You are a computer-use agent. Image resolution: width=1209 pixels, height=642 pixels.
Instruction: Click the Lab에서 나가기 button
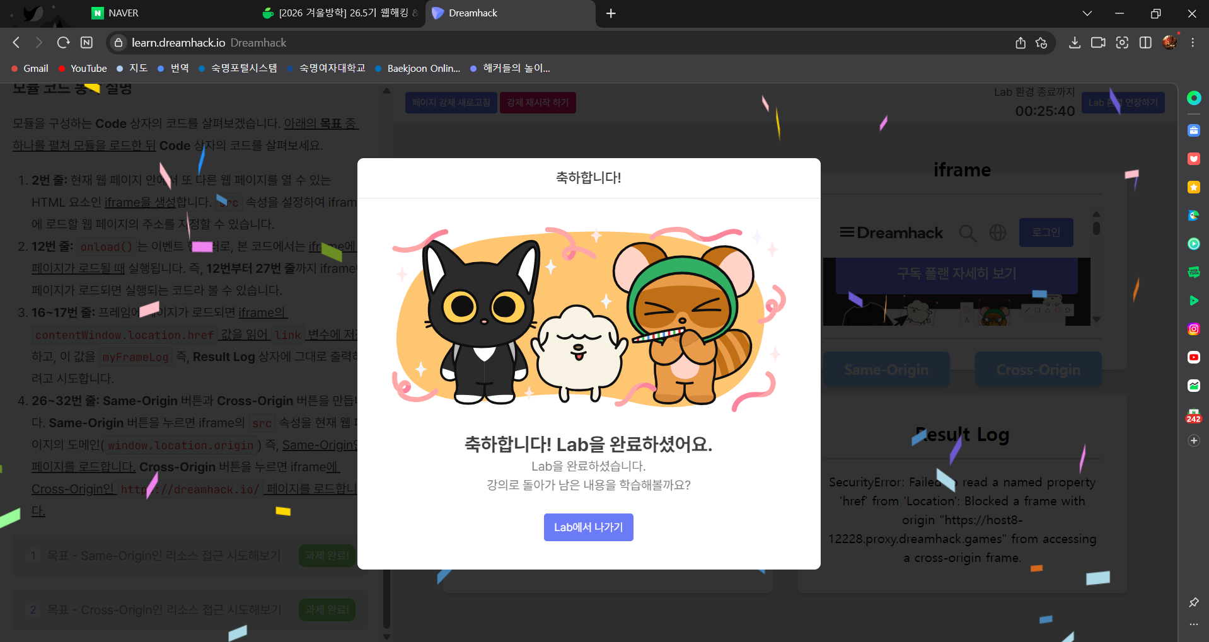click(x=588, y=527)
